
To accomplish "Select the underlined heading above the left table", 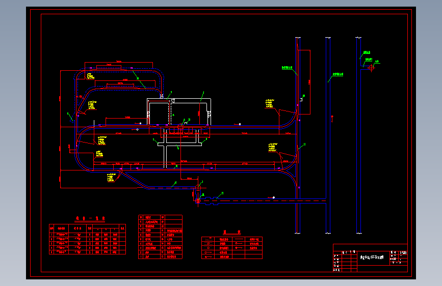I will pos(90,218).
